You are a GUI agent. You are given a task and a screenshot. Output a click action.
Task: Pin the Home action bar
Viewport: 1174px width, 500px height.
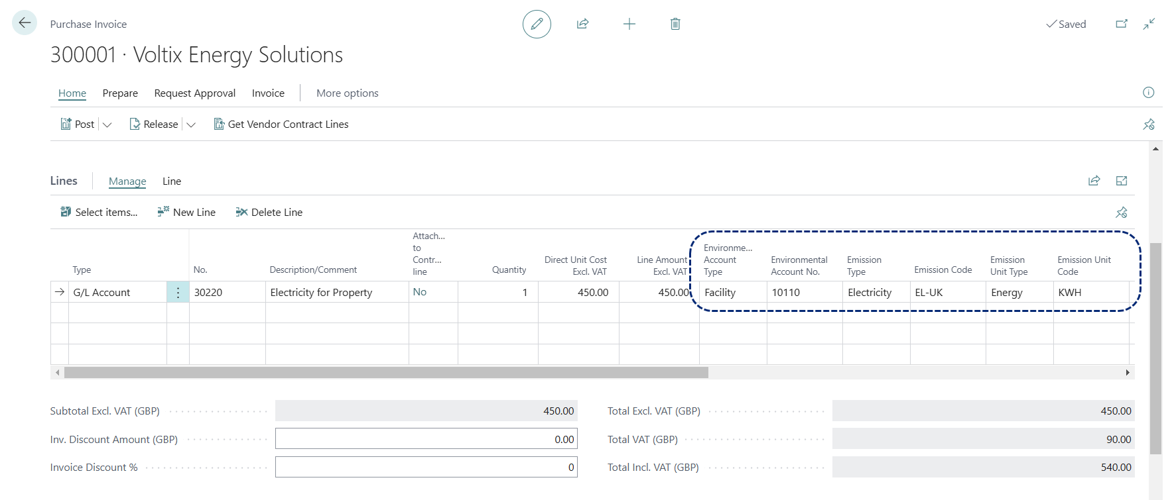[1149, 124]
